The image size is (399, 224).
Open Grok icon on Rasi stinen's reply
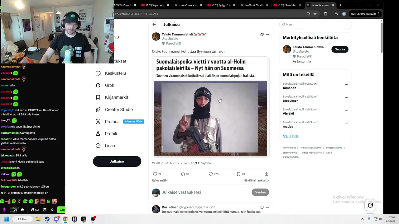point(262,207)
